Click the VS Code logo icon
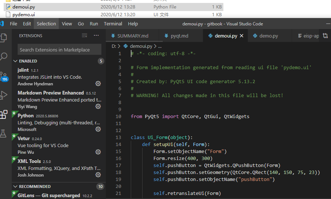This screenshot has height=199, width=331. tap(2, 24)
